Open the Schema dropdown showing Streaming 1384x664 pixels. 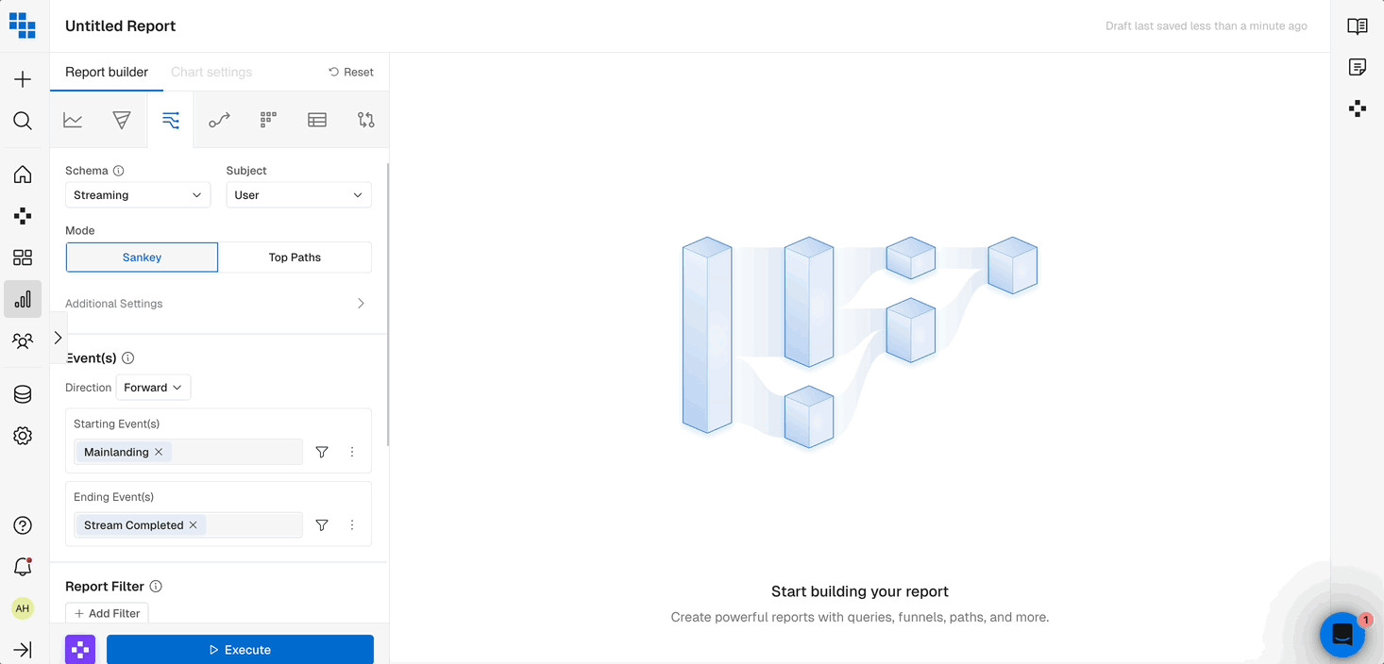click(138, 195)
